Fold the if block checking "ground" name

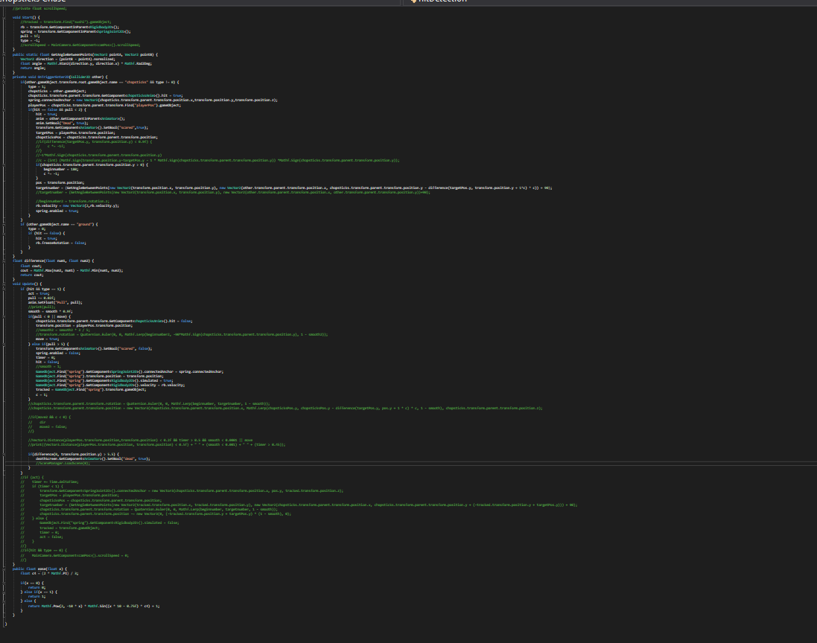pyautogui.click(x=4, y=225)
